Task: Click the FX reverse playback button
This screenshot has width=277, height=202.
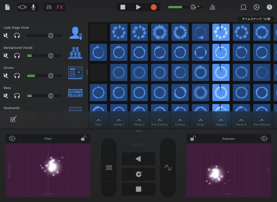Action: [x=138, y=159]
